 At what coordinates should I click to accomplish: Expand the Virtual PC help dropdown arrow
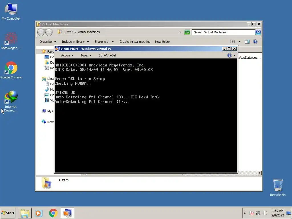coord(234,56)
